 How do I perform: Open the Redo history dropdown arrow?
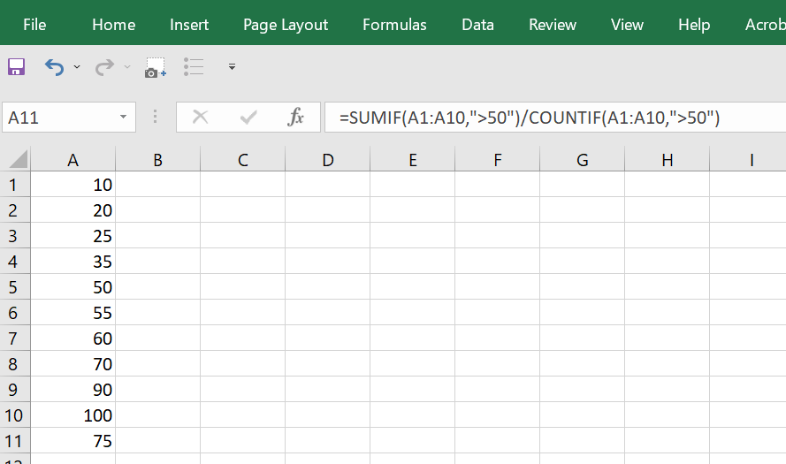point(127,66)
